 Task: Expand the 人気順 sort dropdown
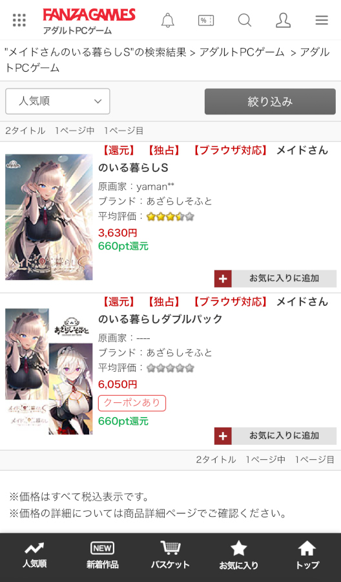[57, 101]
